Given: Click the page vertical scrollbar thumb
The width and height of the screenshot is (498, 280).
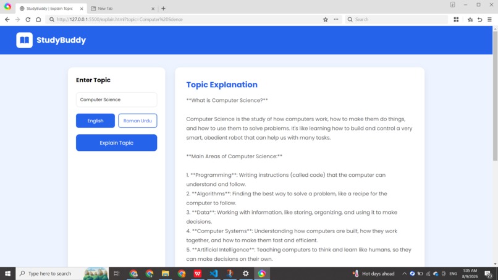Looking at the screenshot, I should coord(495,95).
